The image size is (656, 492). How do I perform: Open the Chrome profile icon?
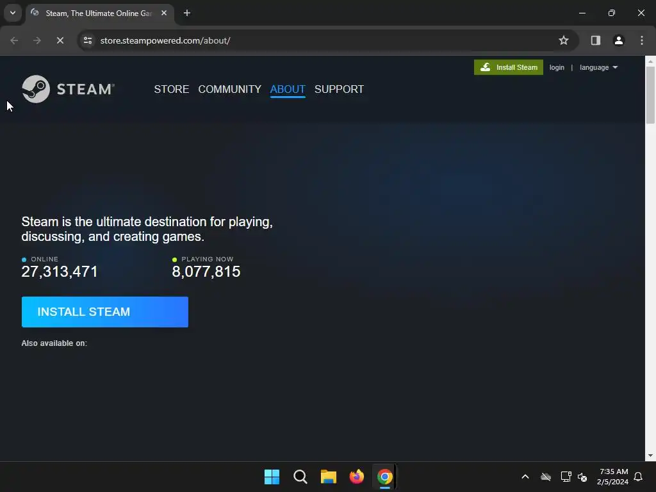coord(619,40)
